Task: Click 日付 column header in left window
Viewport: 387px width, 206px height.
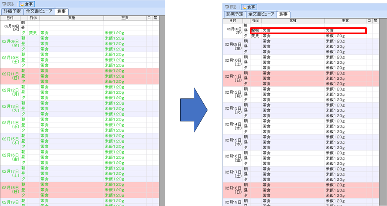Action: 10,18
